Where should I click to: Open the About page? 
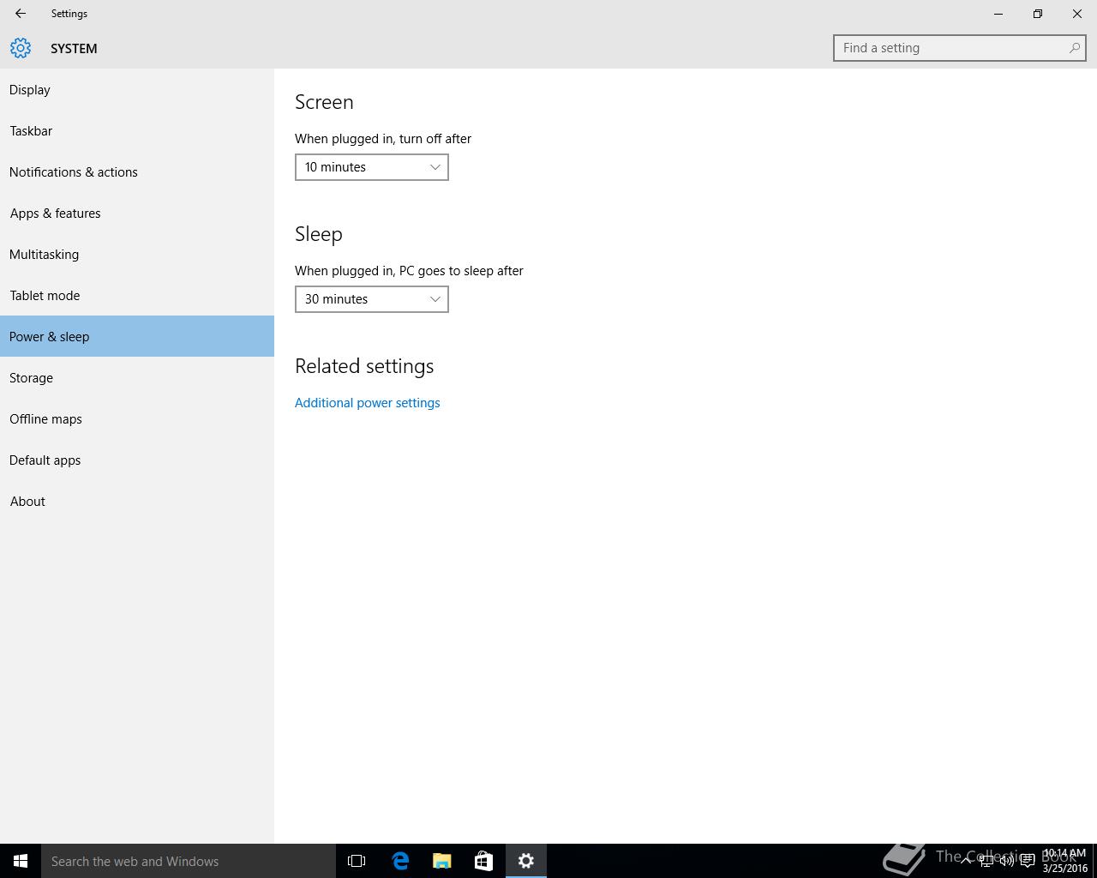[x=137, y=501]
